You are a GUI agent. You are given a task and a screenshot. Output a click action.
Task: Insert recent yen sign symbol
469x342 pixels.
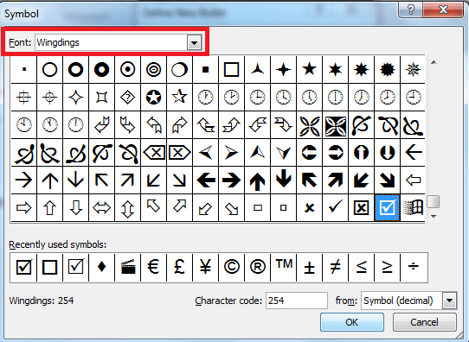pos(205,267)
